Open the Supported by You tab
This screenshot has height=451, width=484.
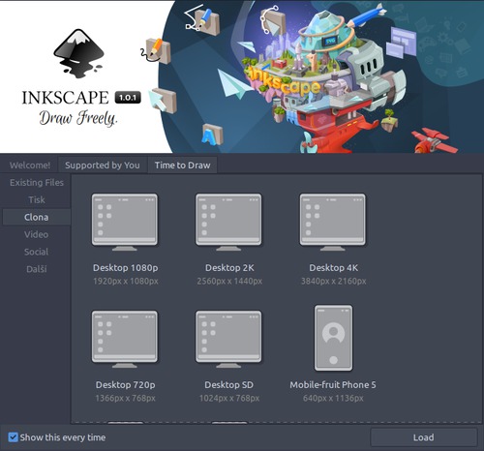click(x=103, y=165)
